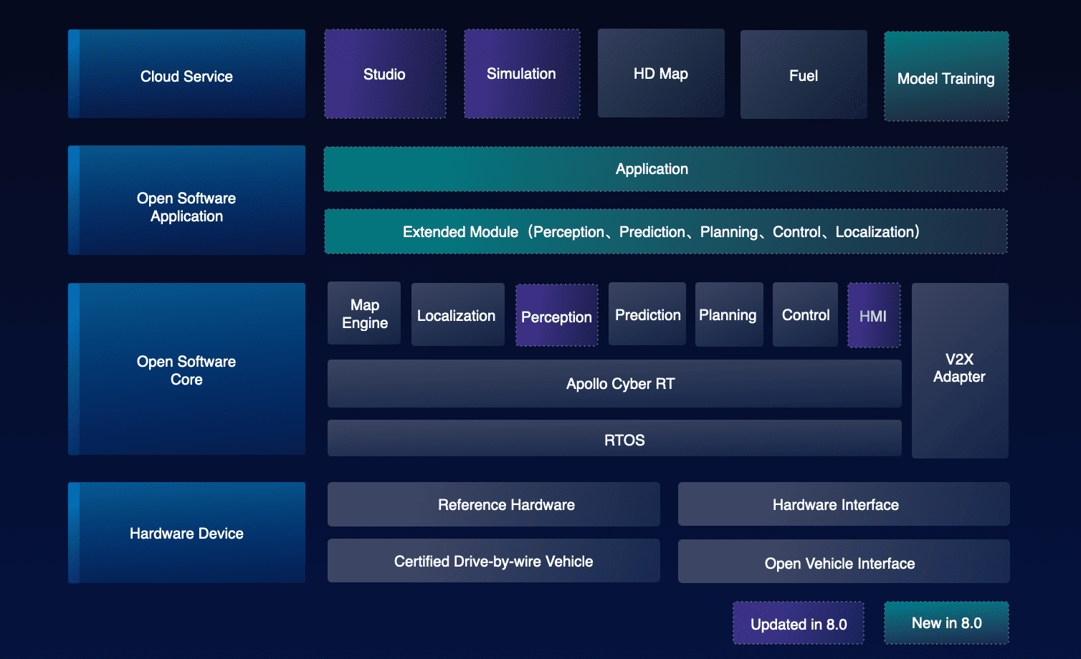
Task: Click the HD Map service
Action: pos(660,73)
